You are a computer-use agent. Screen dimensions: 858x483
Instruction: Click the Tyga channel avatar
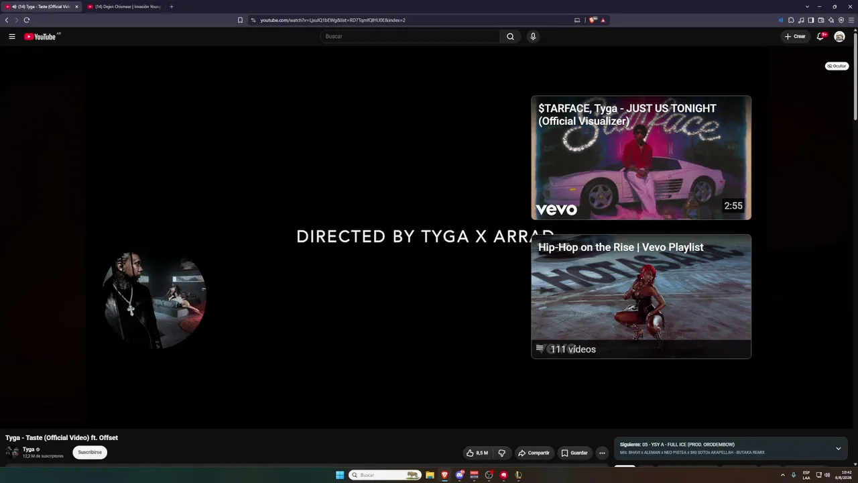click(12, 452)
